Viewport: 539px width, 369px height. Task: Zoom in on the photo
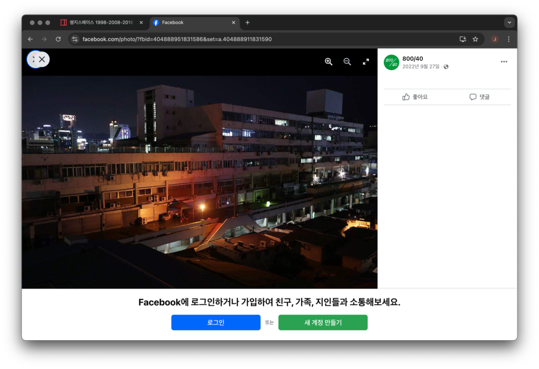coord(328,61)
